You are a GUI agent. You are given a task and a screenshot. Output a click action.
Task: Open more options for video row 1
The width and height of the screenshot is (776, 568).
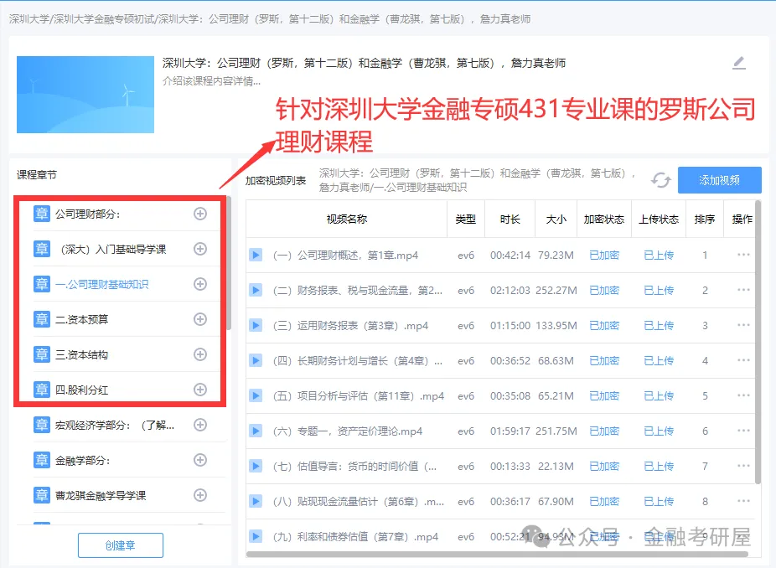click(743, 255)
